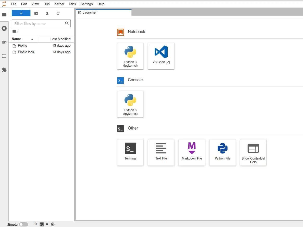Click the New Folder icon
This screenshot has height=227, width=303.
(x=36, y=13)
